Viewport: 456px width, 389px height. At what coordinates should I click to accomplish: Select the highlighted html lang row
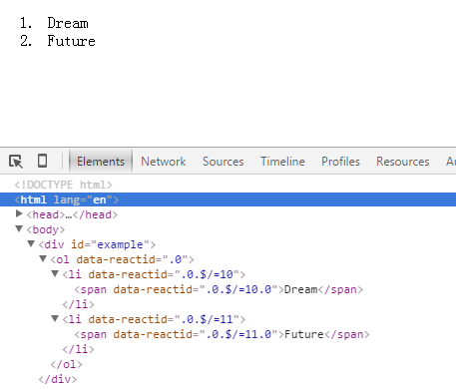(x=228, y=199)
